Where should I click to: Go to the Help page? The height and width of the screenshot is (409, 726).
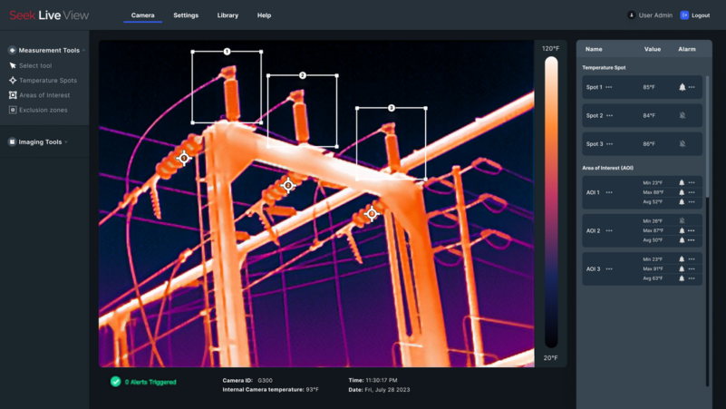(264, 15)
